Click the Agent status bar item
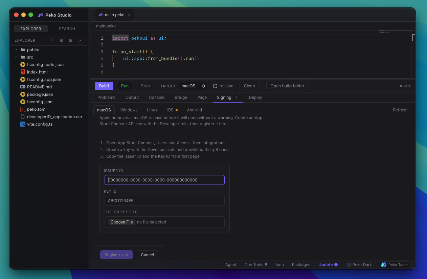The height and width of the screenshot is (279, 427). coord(231,265)
